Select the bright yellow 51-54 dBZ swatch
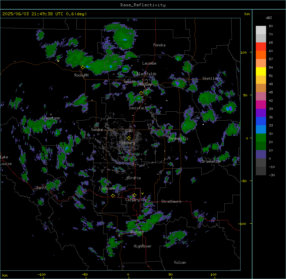 click(261, 72)
